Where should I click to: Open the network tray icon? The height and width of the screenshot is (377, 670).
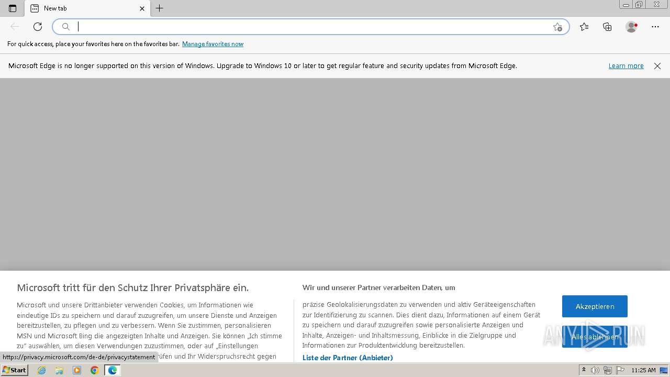(608, 370)
